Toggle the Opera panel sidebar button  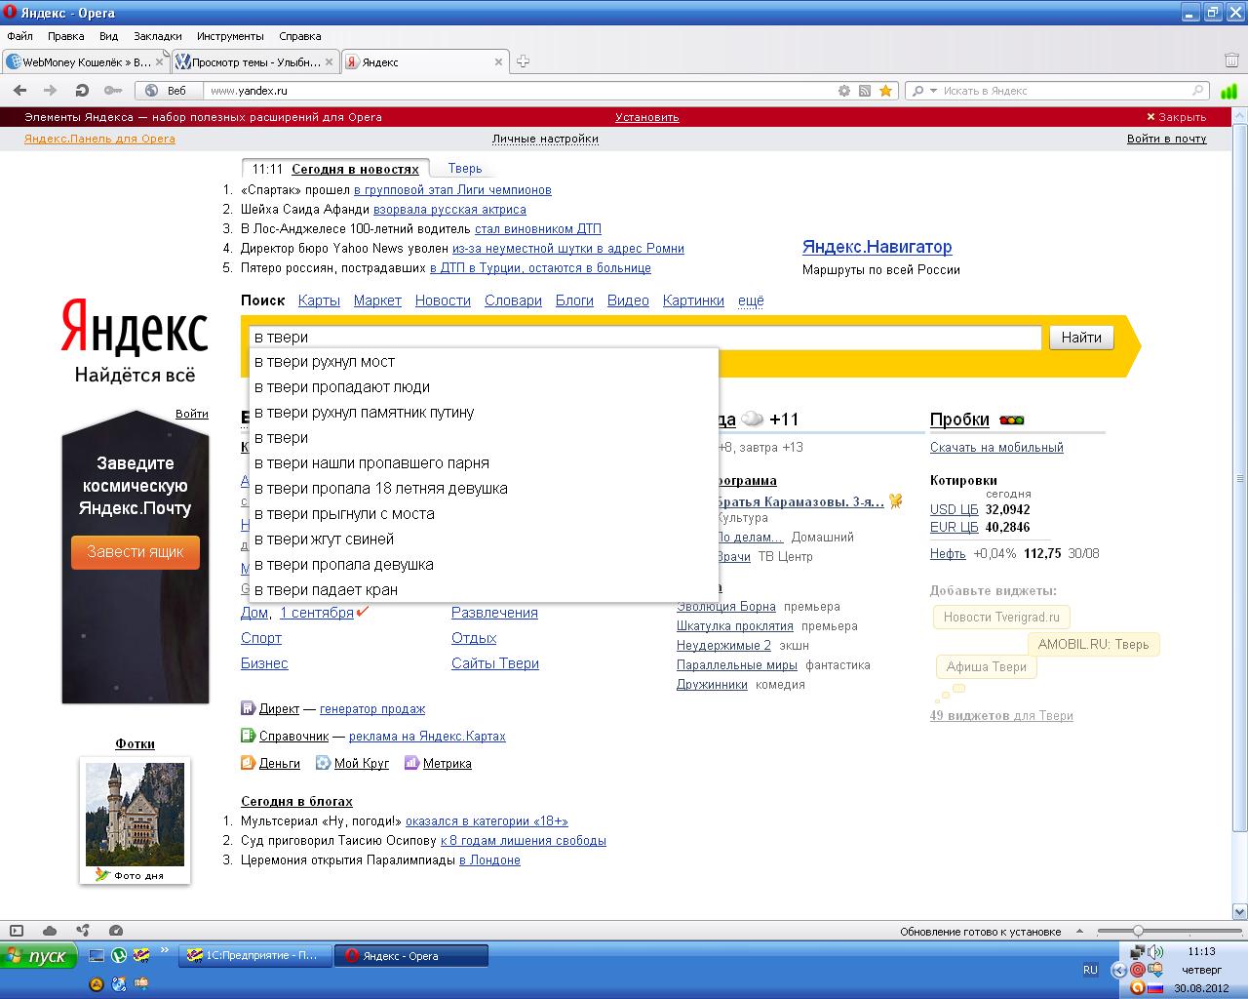tap(16, 931)
